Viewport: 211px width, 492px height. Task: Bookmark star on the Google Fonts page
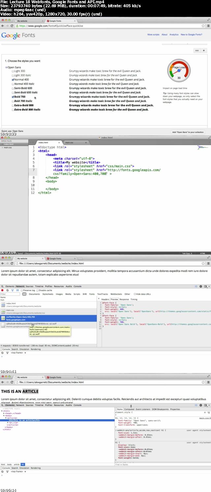(x=204, y=26)
